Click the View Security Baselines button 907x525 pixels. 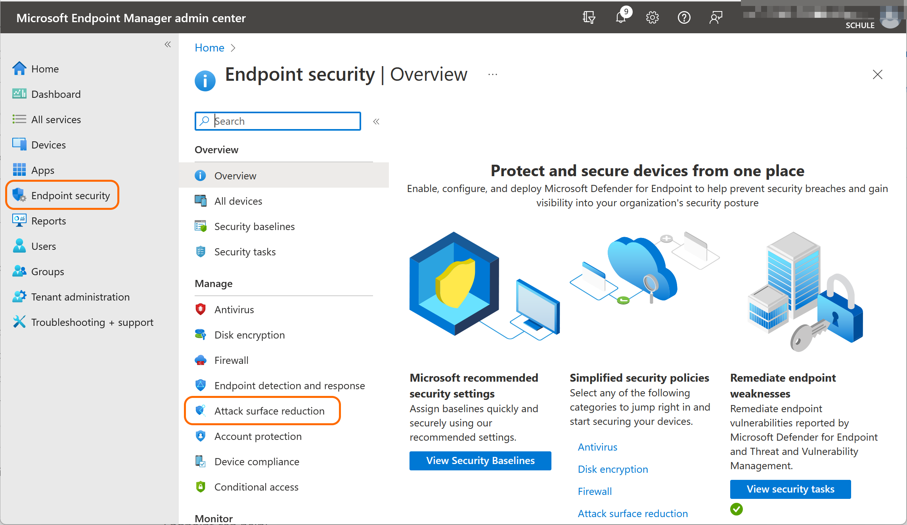pos(480,460)
